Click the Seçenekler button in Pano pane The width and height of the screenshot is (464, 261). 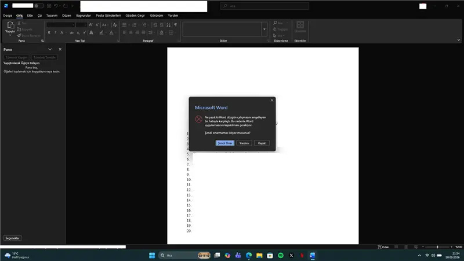(12, 238)
